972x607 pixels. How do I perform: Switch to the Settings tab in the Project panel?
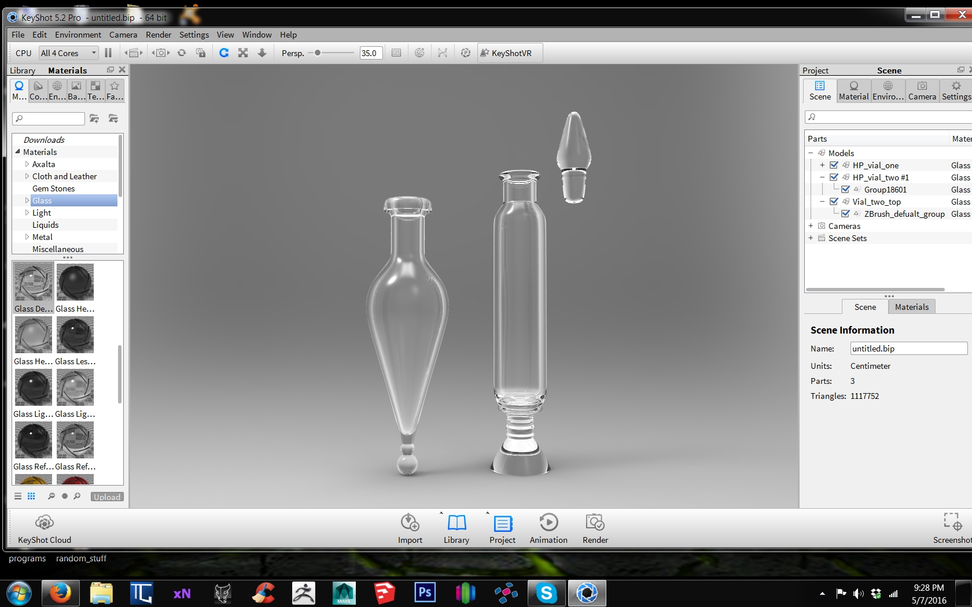tap(956, 91)
